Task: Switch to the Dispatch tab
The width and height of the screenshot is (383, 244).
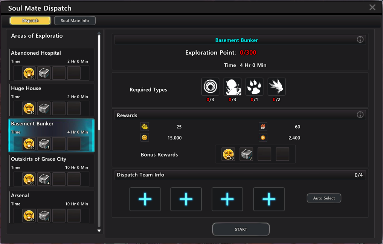Action: coord(30,20)
